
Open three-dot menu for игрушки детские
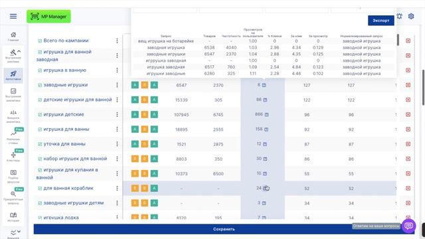(x=117, y=114)
